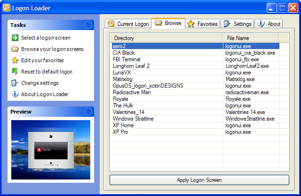Screen dimensions: 301x196
Task: Select the Windows Straitline entry
Action: [133, 119]
